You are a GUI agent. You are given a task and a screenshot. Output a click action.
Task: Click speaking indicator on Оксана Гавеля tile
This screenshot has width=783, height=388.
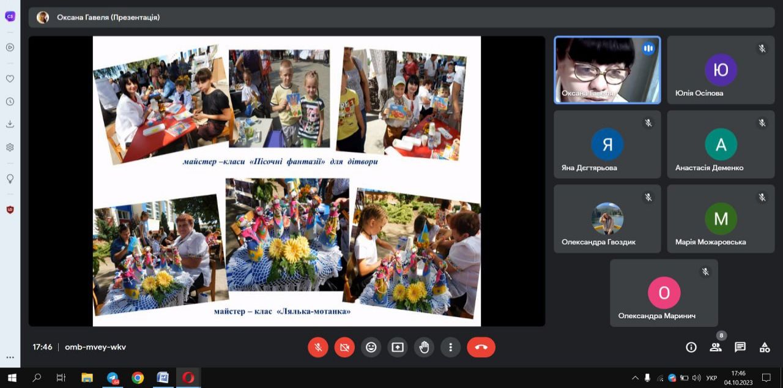(648, 48)
